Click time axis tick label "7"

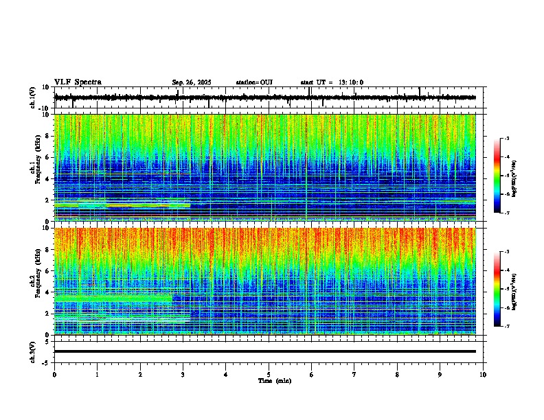point(354,375)
